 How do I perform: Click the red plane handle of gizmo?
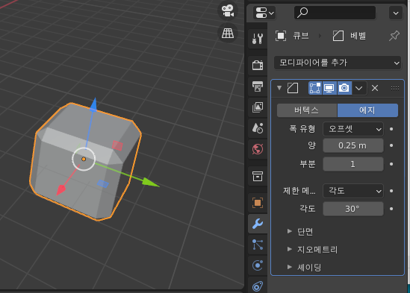tap(117, 145)
